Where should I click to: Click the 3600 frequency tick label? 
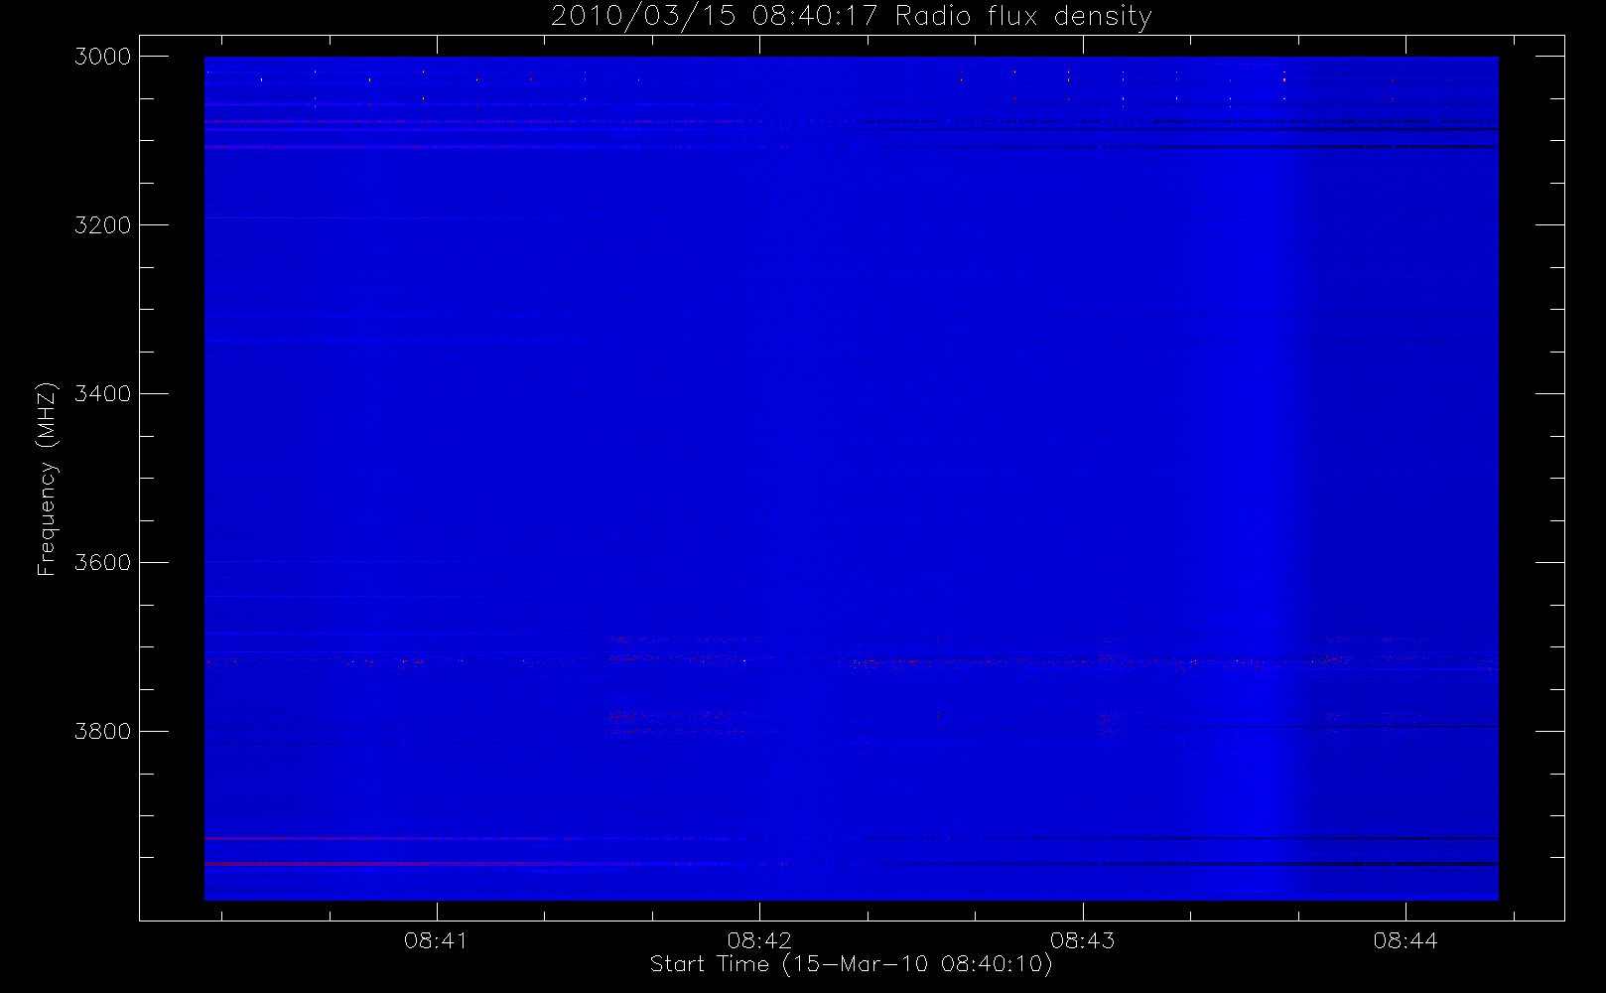click(102, 563)
